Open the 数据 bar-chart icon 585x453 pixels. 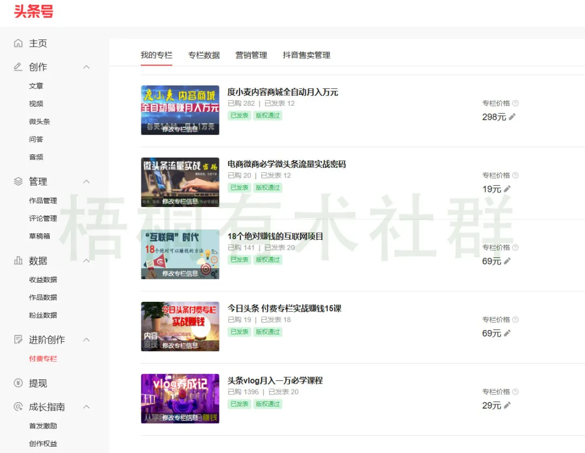click(x=18, y=261)
